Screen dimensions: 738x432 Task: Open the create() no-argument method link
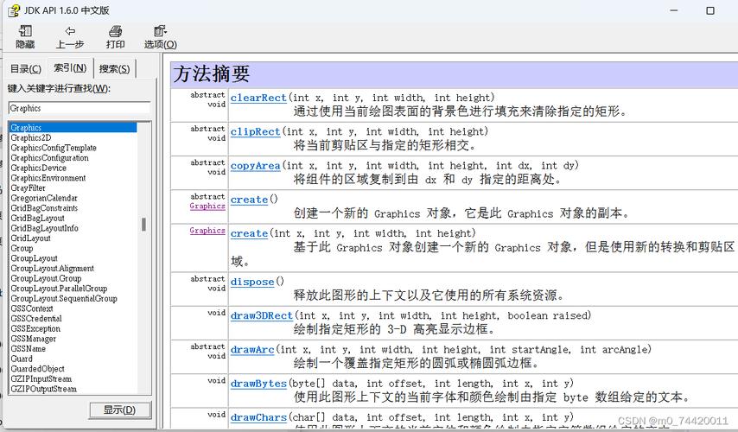tap(249, 200)
